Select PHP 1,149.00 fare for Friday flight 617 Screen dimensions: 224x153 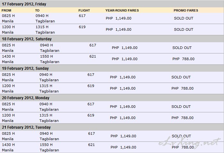(x=119, y=18)
